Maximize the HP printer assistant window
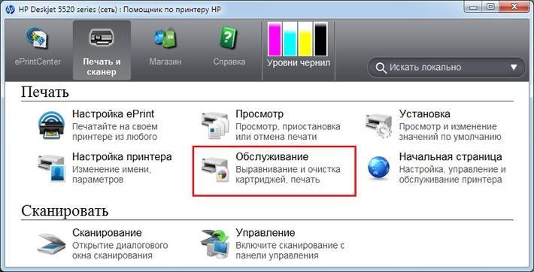Image resolution: width=534 pixels, height=272 pixels. point(490,6)
